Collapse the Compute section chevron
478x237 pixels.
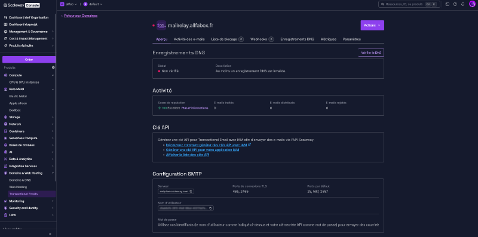[x=53, y=75]
